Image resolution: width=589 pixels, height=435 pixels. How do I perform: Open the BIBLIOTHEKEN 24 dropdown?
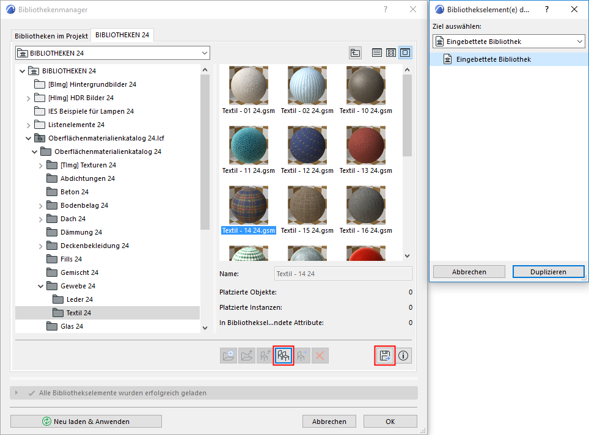(x=112, y=53)
